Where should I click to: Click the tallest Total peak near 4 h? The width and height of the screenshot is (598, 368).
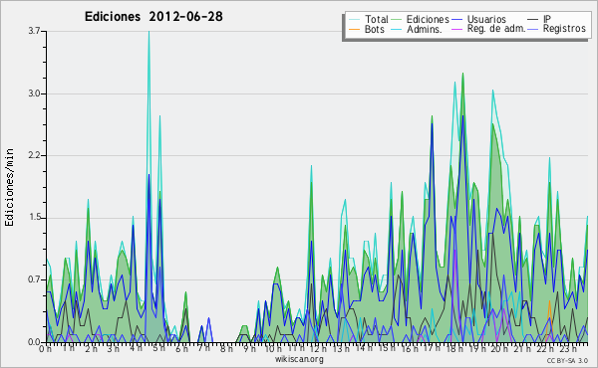click(x=149, y=32)
